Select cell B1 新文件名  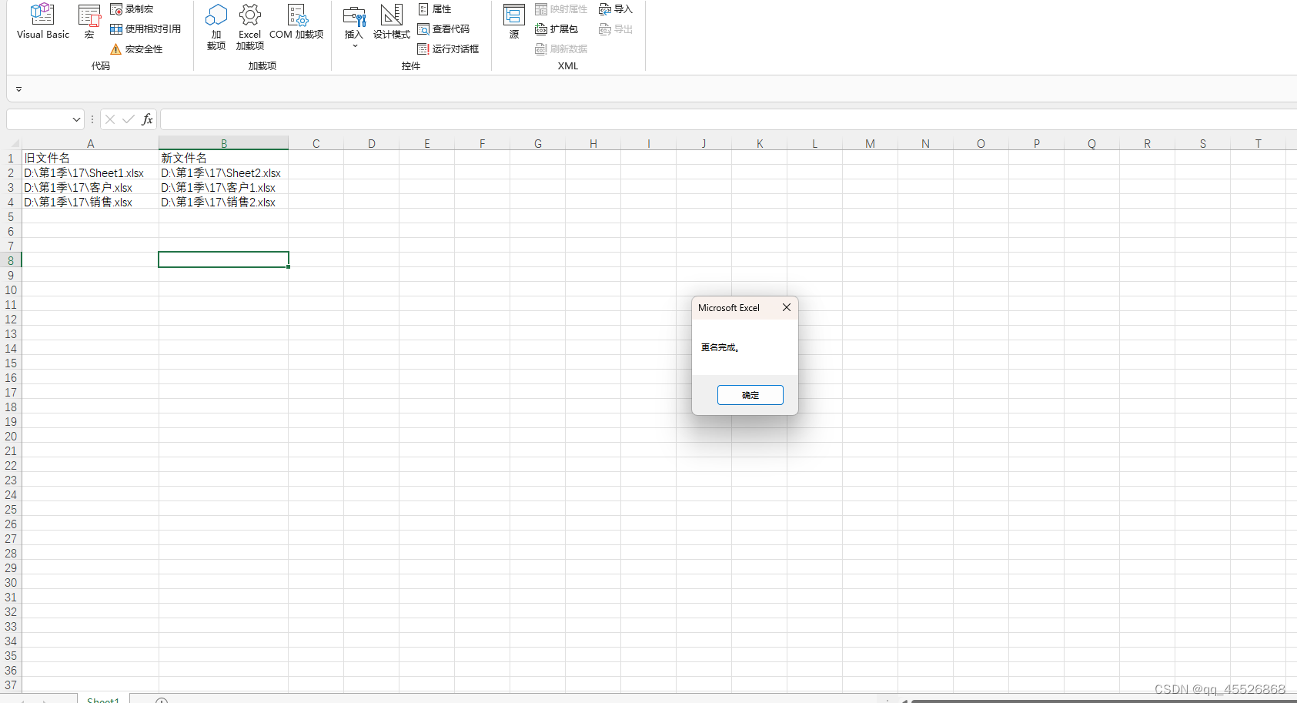[224, 158]
